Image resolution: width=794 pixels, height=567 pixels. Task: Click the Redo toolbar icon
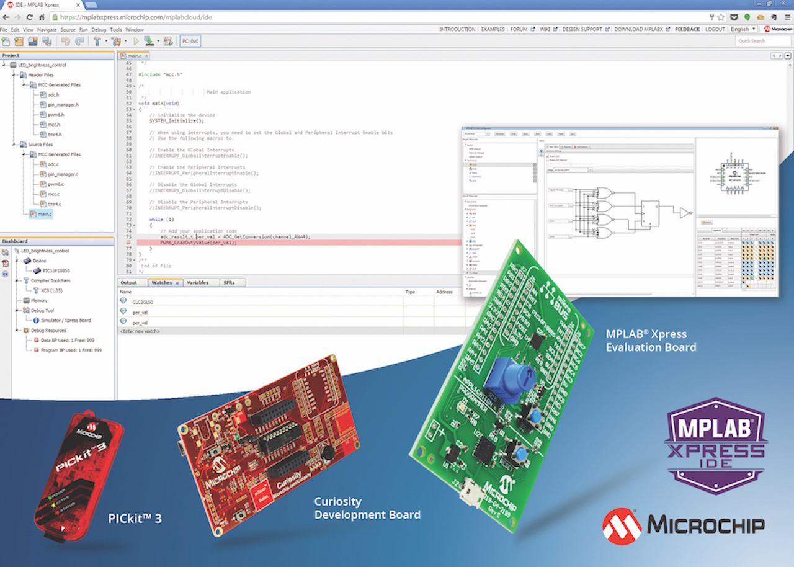79,42
